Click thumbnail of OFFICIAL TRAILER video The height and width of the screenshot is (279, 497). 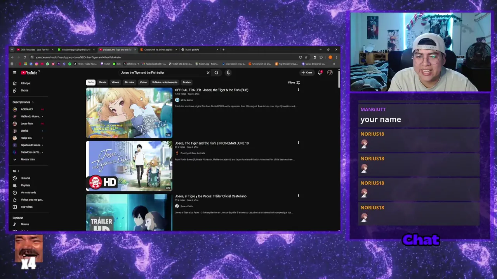coord(129,113)
